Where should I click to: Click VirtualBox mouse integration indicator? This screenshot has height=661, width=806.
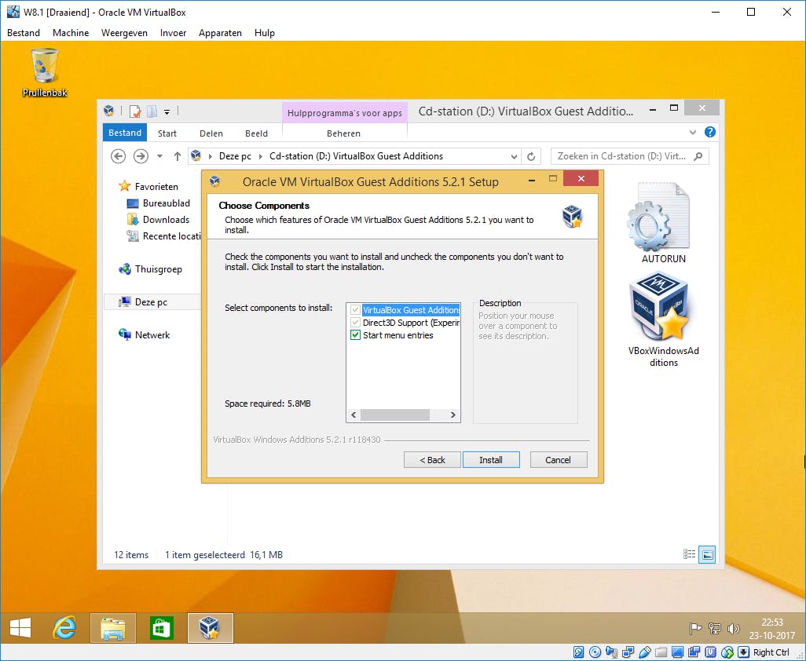(x=727, y=652)
